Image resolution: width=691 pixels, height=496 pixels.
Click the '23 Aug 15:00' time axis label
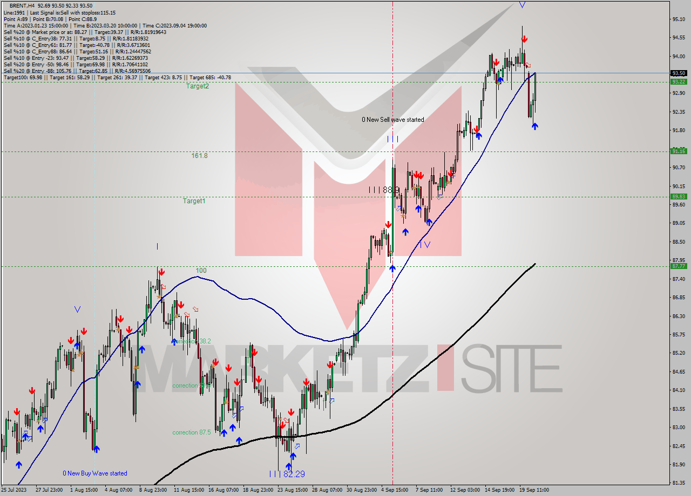tap(292, 490)
